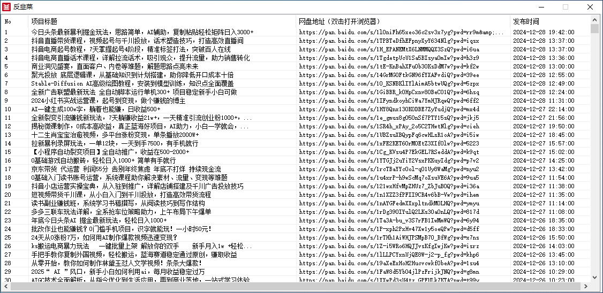Click the horizontal scrollbar left arrow

6,286
